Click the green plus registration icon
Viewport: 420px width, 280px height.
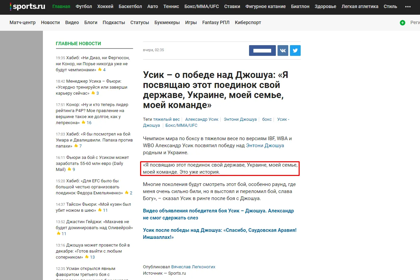[x=403, y=23]
